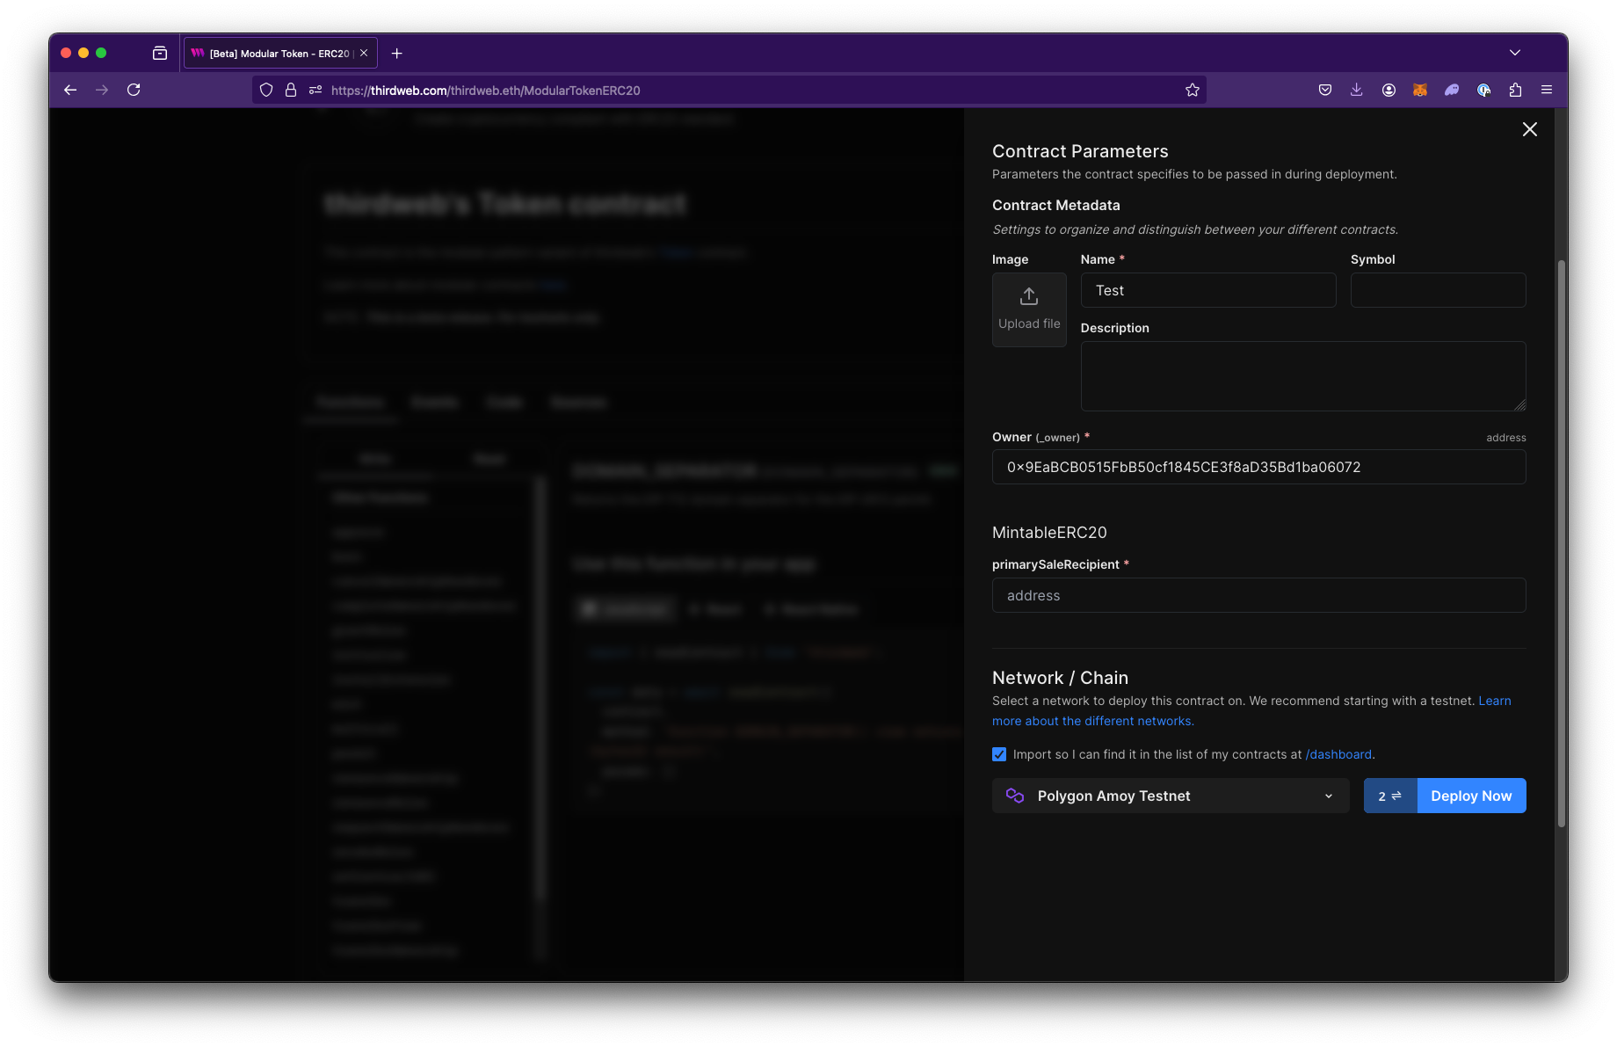The height and width of the screenshot is (1047, 1617).
Task: Open the Downloads panel
Action: coord(1357,90)
